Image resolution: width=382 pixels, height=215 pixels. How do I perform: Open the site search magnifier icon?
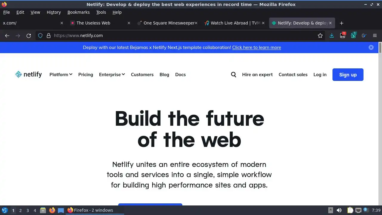[x=234, y=75]
